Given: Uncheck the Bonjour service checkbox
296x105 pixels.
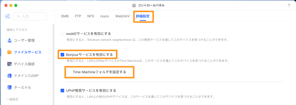Looking at the screenshot, I should pos(62,55).
